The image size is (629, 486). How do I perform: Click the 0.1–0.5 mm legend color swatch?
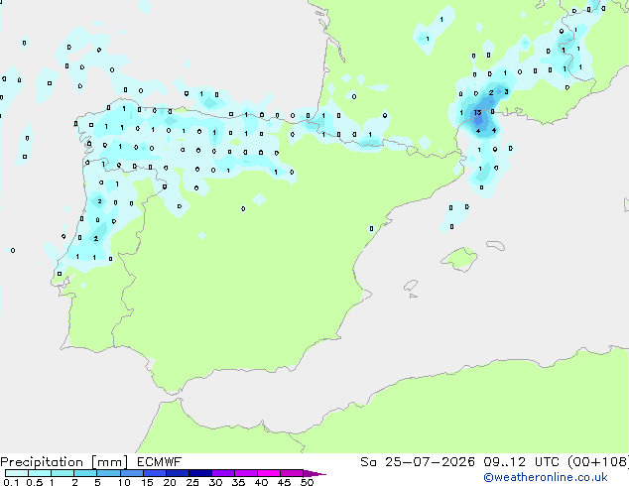click(x=17, y=473)
